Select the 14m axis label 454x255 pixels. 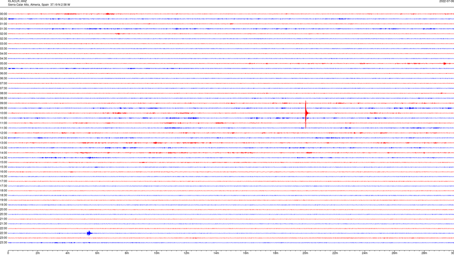tap(216, 253)
